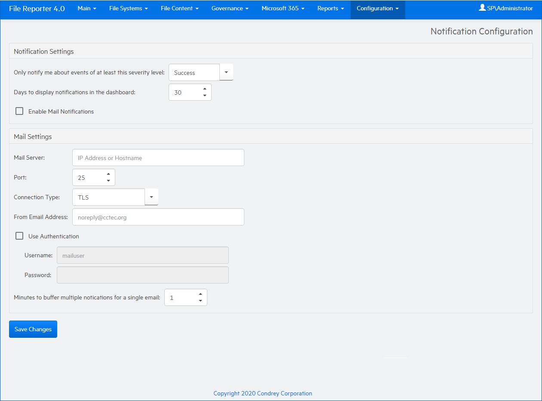Expand the Connection Type dropdown

[151, 197]
